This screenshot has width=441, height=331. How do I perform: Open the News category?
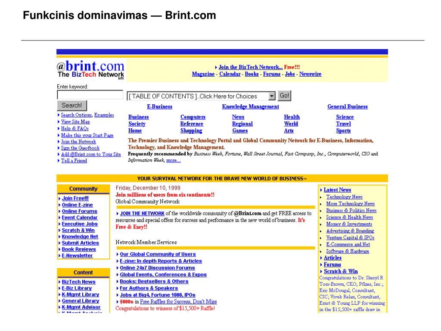click(238, 117)
